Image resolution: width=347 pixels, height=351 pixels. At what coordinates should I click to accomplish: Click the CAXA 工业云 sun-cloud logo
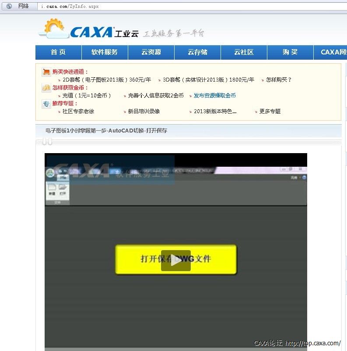(53, 29)
